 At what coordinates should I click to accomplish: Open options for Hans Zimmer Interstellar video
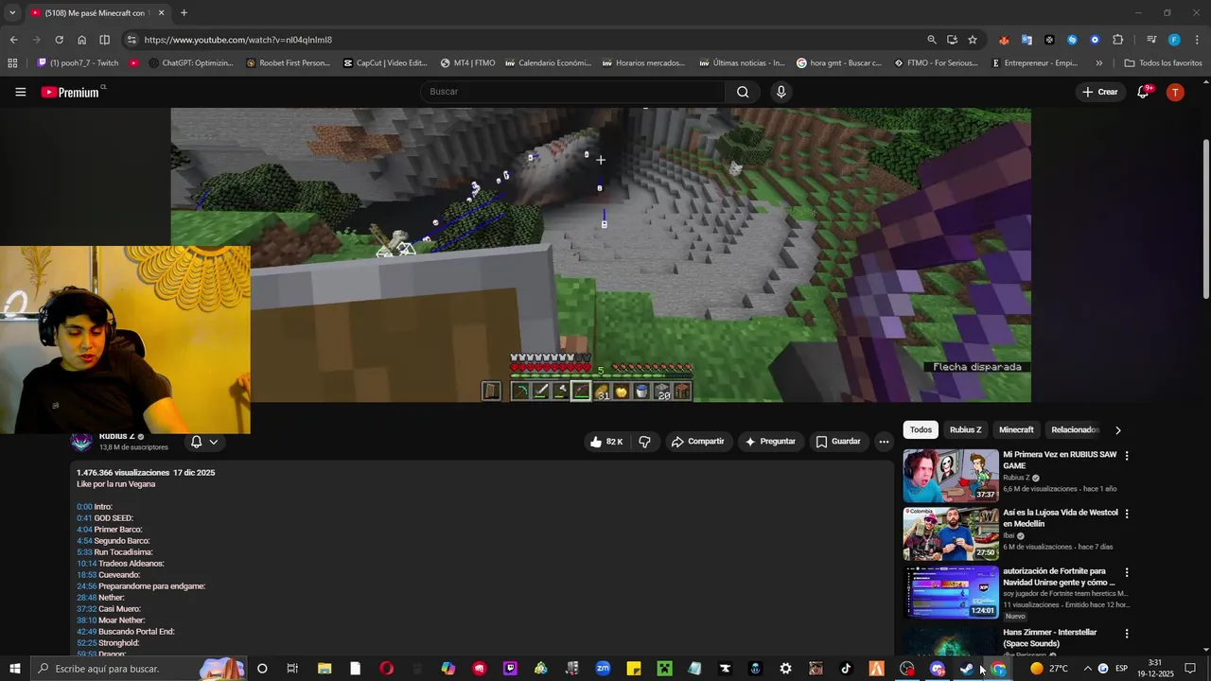(1127, 633)
